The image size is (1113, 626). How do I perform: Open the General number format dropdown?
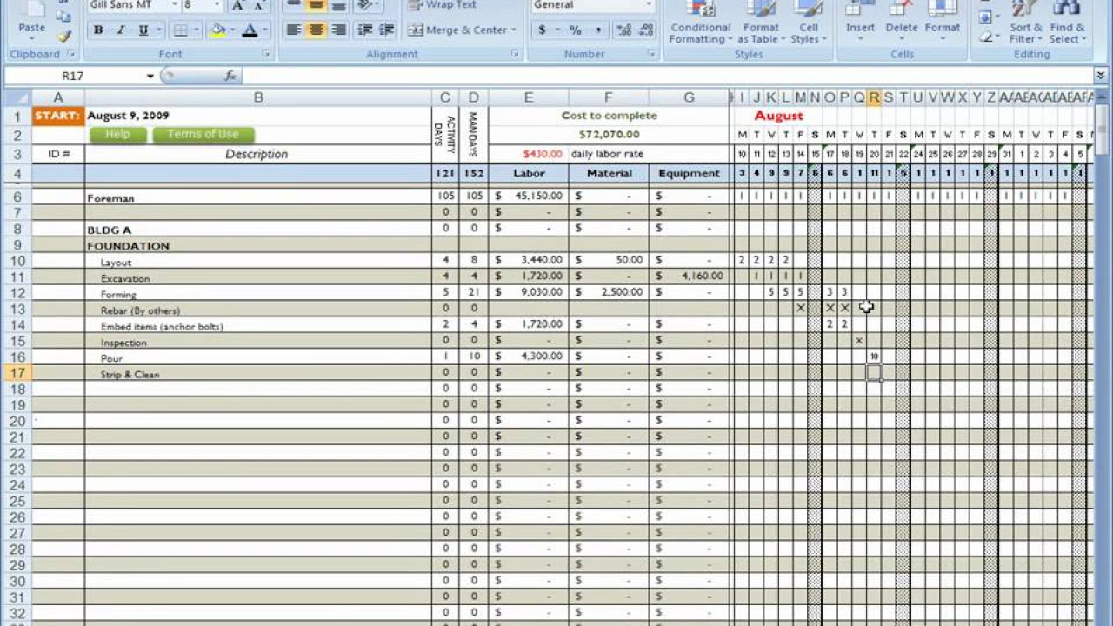pyautogui.click(x=649, y=5)
